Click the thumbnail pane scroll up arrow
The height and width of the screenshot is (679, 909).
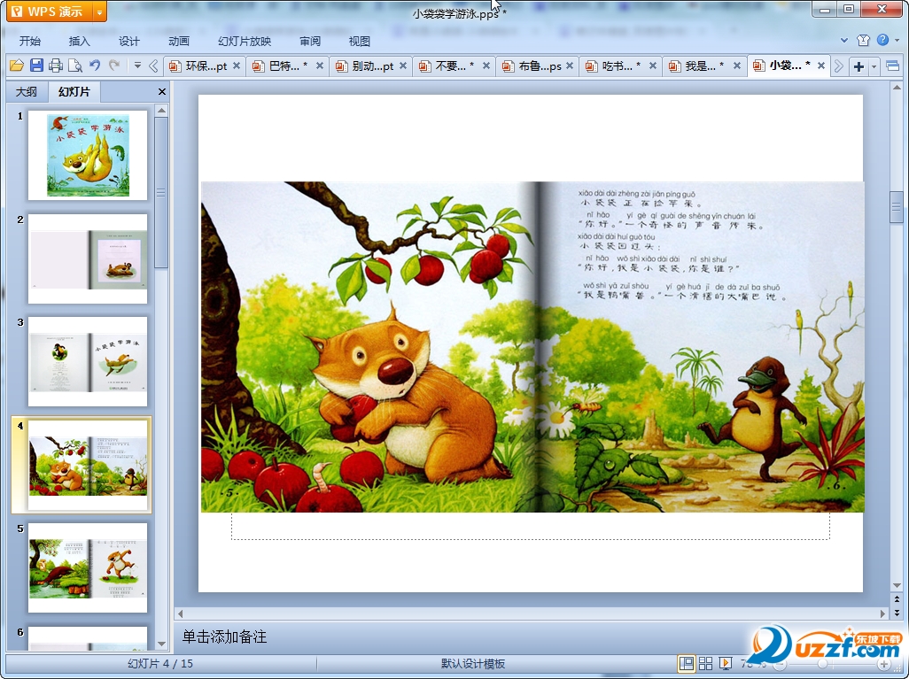pyautogui.click(x=162, y=110)
